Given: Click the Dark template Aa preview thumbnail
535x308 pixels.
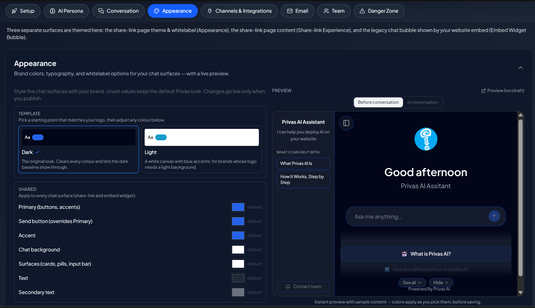Looking at the screenshot, I should (x=79, y=137).
